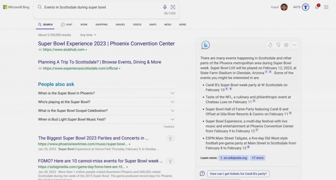This screenshot has width=336, height=180.
Task: Switch to the Videos tab
Action: click(137, 25)
